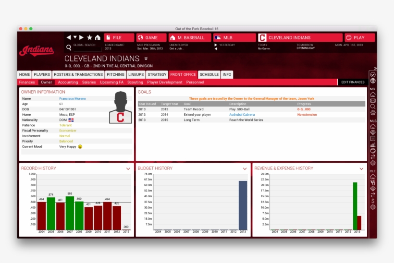Open the LINEUPS tab

click(136, 74)
